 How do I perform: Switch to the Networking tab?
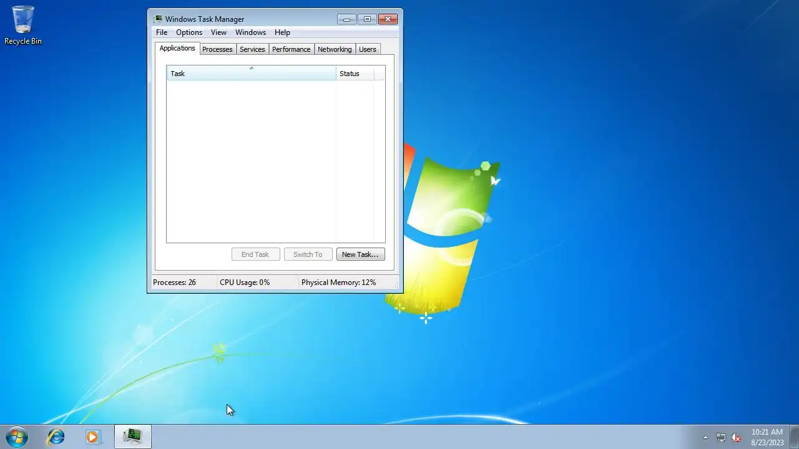click(335, 49)
